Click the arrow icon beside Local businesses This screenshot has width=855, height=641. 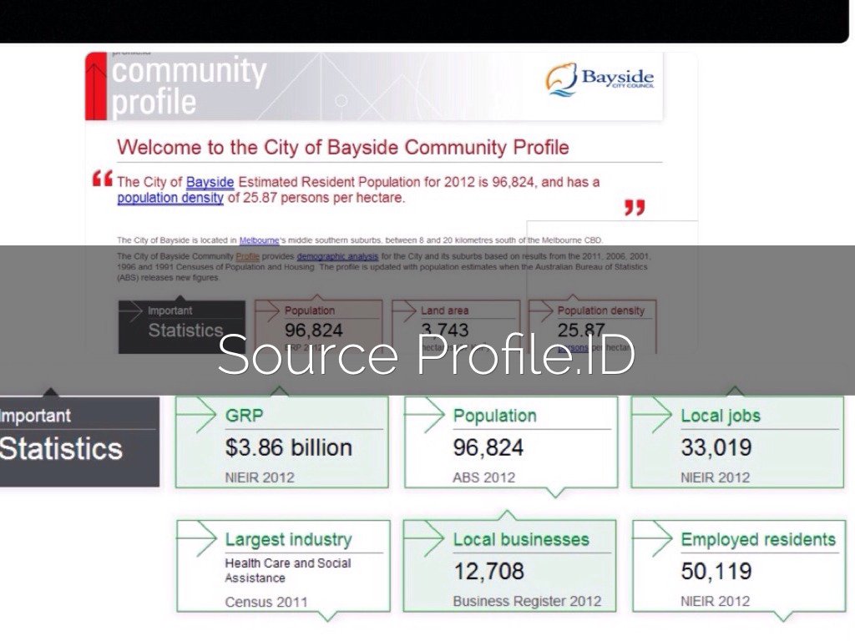(x=425, y=540)
